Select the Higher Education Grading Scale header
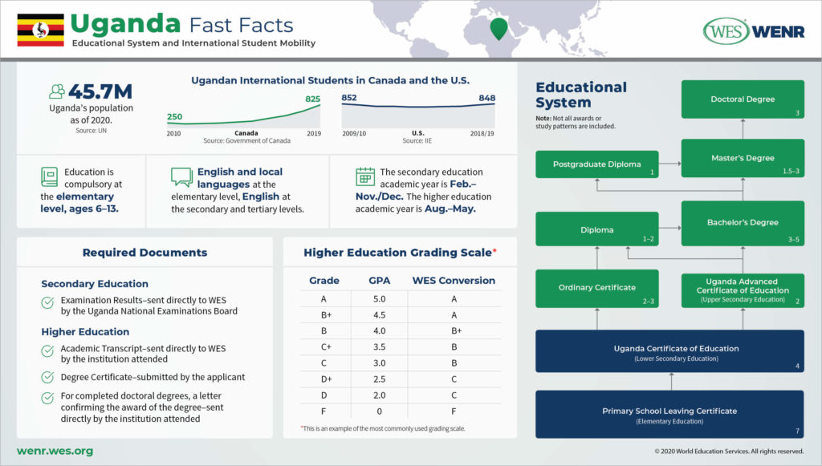Image resolution: width=822 pixels, height=466 pixels. (x=399, y=253)
